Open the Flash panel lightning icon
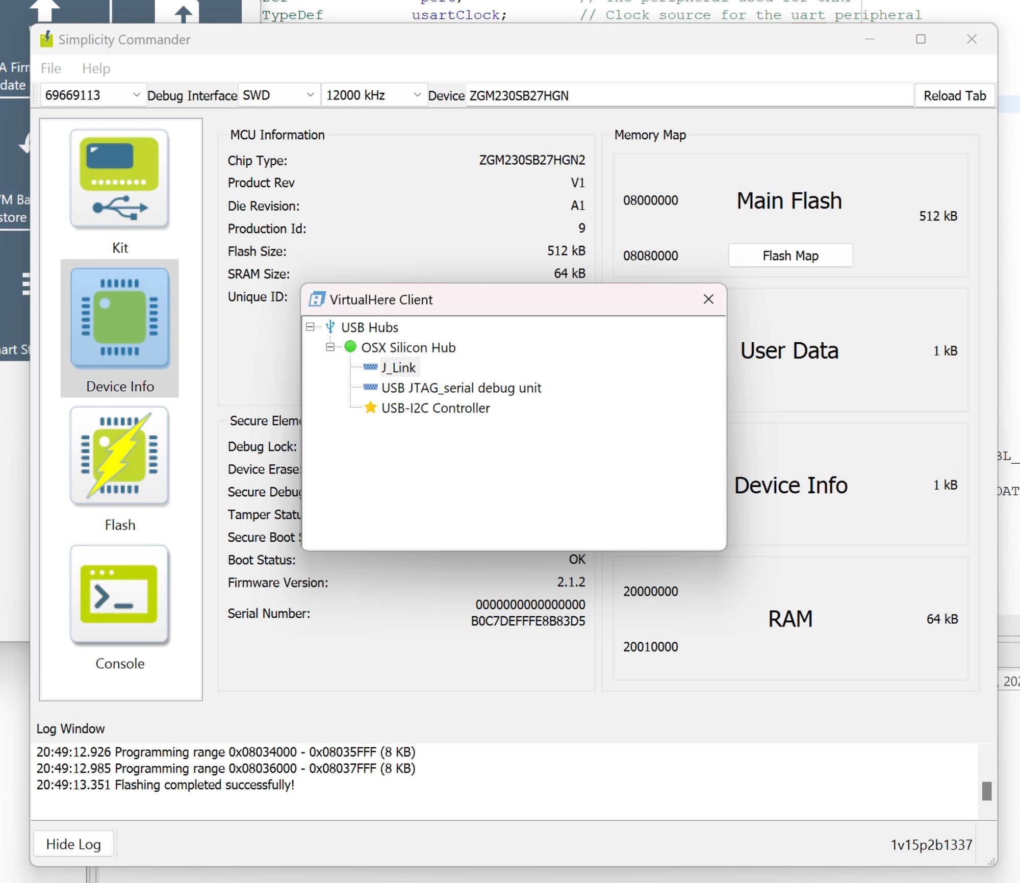The width and height of the screenshot is (1020, 883). click(x=119, y=456)
